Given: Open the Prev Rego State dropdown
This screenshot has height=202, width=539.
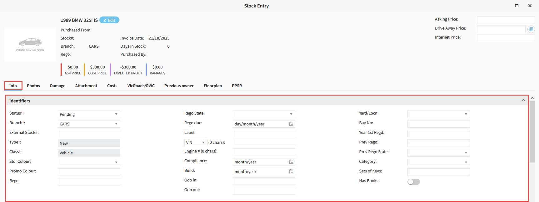Looking at the screenshot, I should pos(439,153).
